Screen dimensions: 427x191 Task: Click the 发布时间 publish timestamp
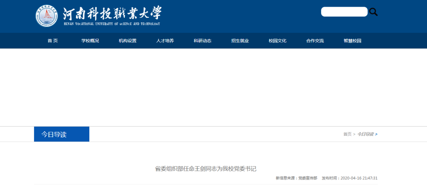[x=350, y=178]
